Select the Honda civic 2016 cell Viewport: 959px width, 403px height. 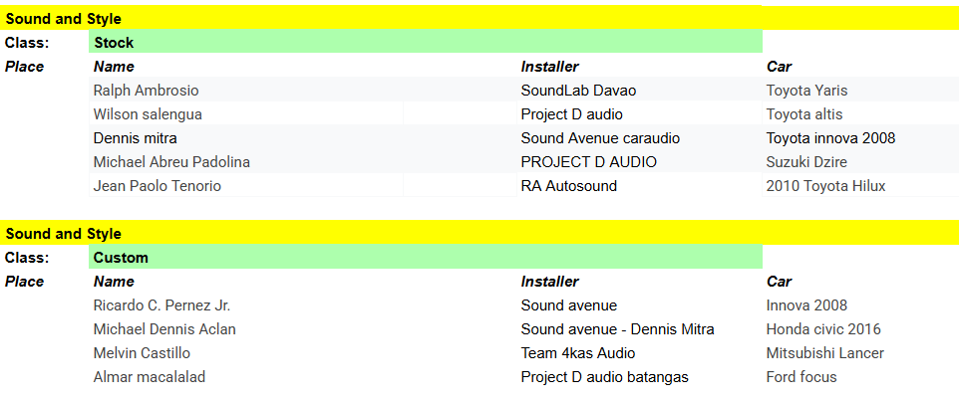coord(823,329)
